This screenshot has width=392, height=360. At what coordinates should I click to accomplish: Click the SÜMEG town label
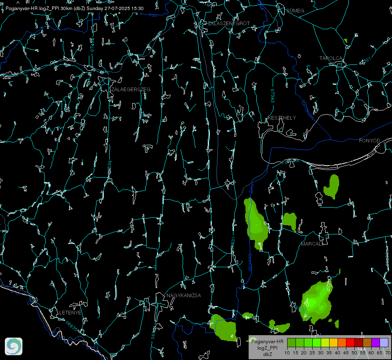point(295,10)
